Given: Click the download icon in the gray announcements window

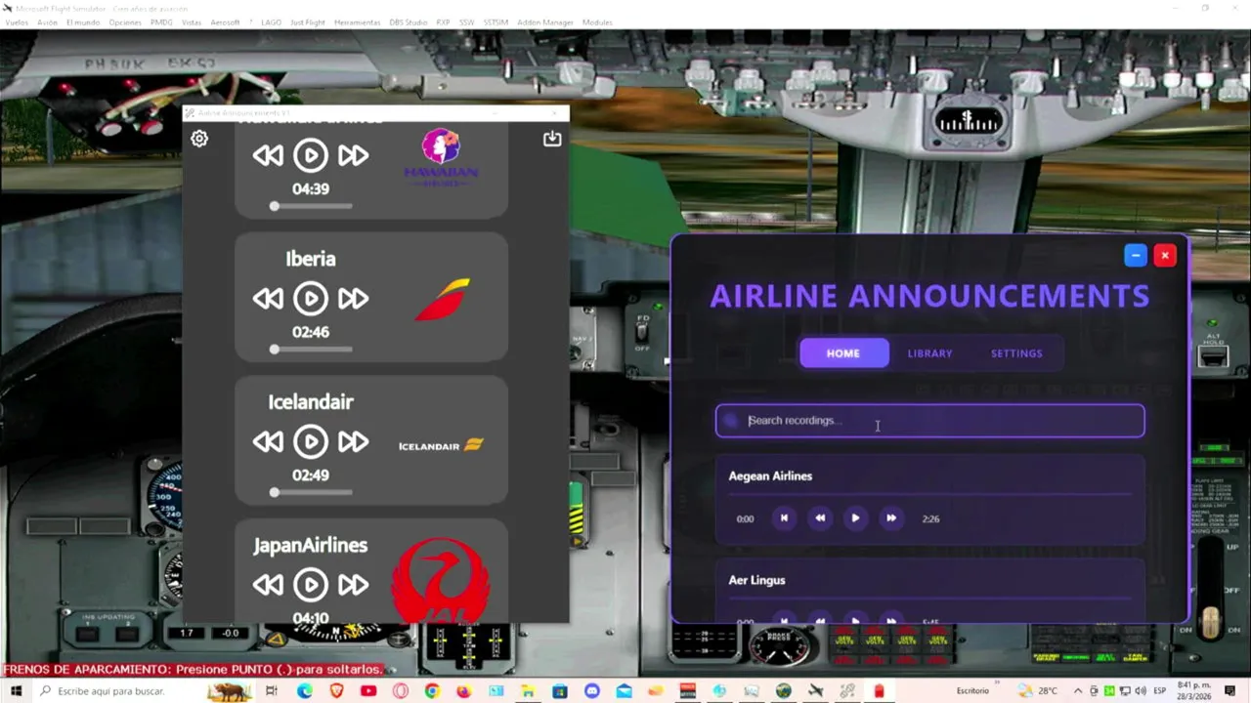Looking at the screenshot, I should [552, 139].
